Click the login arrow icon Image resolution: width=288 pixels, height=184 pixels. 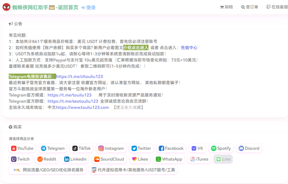(83, 8)
